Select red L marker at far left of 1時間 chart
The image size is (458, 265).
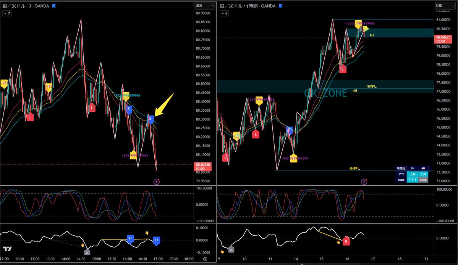[225, 158]
